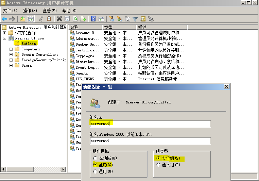Screen dimensions: 259x181
Task: Click the Copy clipboard toolbar icon
Action: (49, 19)
